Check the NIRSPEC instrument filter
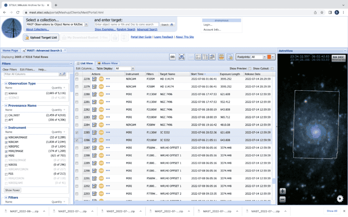This screenshot has height=217, width=348. click(x=6, y=147)
